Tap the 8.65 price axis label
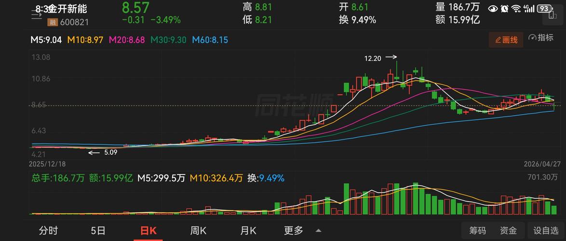Screen dimensions: 566x241 coord(39,105)
